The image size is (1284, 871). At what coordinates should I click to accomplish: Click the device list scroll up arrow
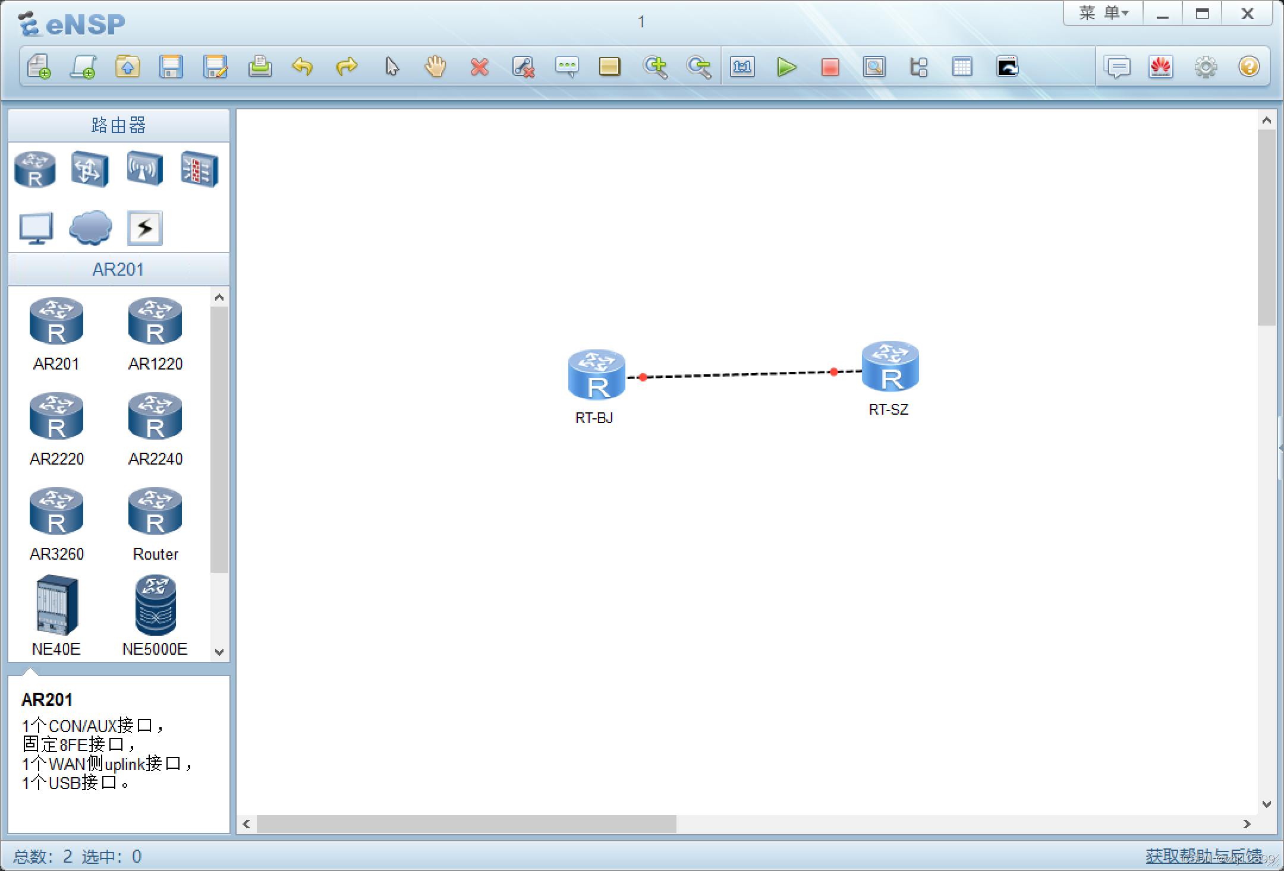tap(219, 297)
